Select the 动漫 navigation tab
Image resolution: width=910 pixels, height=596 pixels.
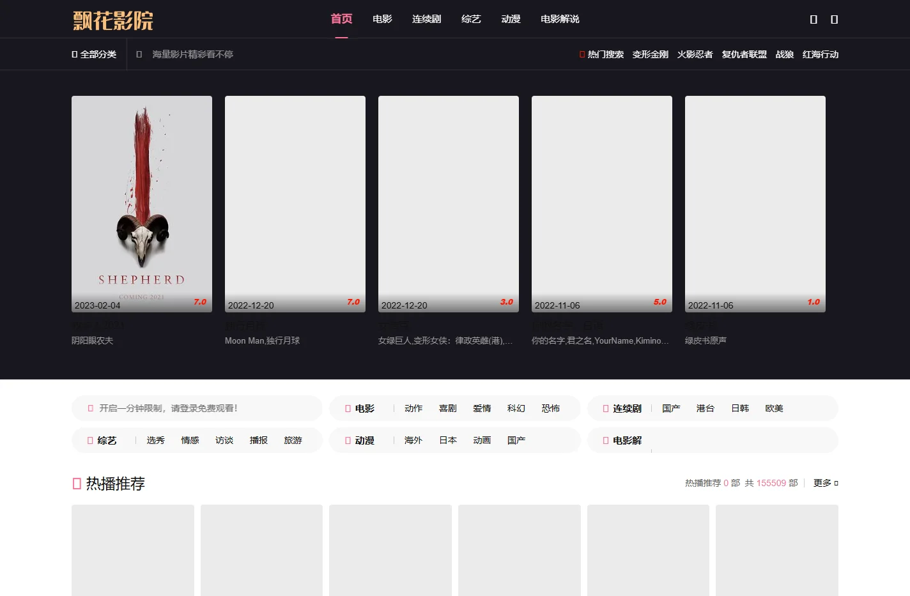click(x=511, y=19)
